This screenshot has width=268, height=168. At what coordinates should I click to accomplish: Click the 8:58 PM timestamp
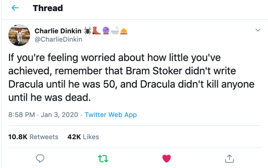coord(21,115)
